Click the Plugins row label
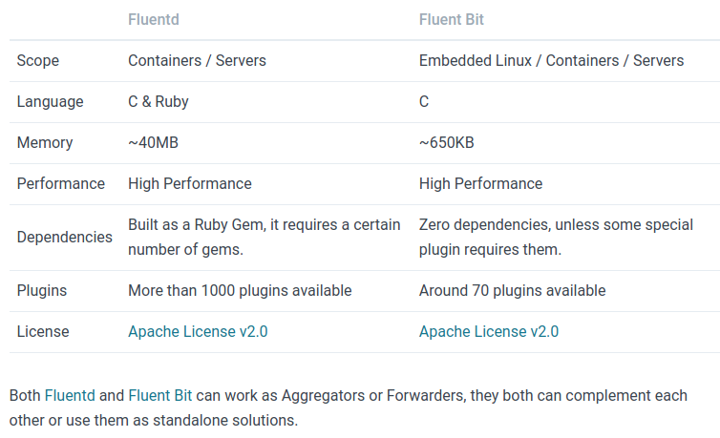720x438 pixels. click(42, 290)
